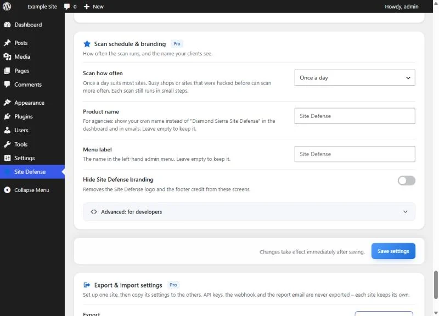
Task: Click the Media library icon
Action: pos(7,57)
